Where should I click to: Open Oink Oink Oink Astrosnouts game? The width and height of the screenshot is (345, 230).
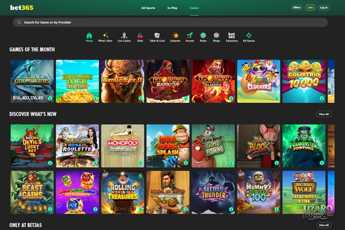coord(77,192)
